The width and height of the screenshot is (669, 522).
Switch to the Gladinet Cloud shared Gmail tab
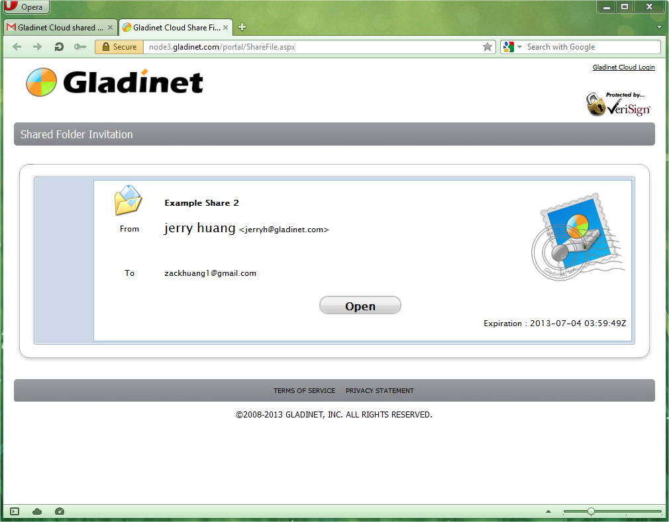tap(60, 28)
